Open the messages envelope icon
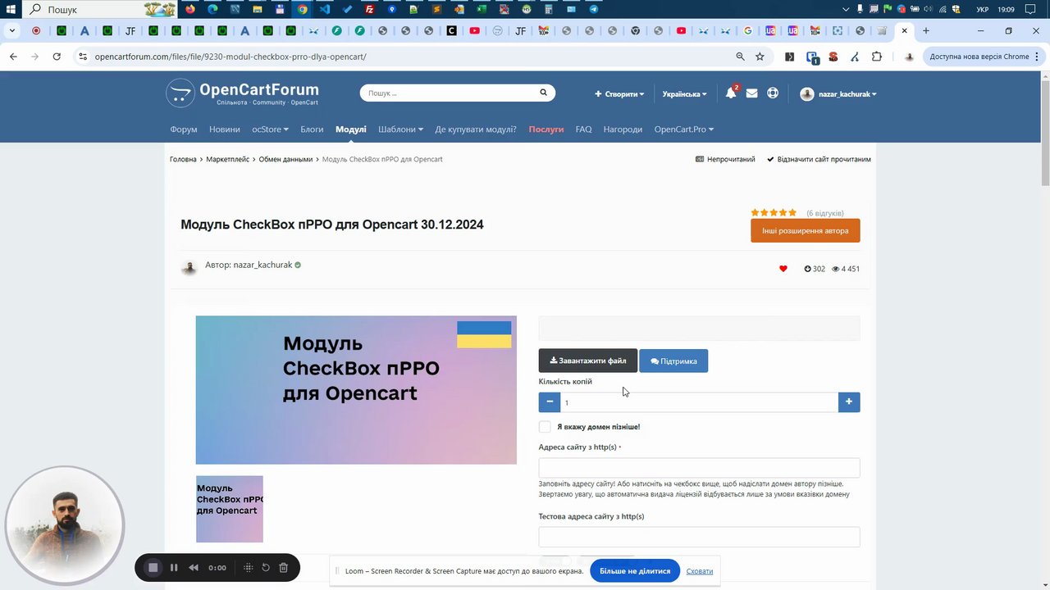 (751, 93)
